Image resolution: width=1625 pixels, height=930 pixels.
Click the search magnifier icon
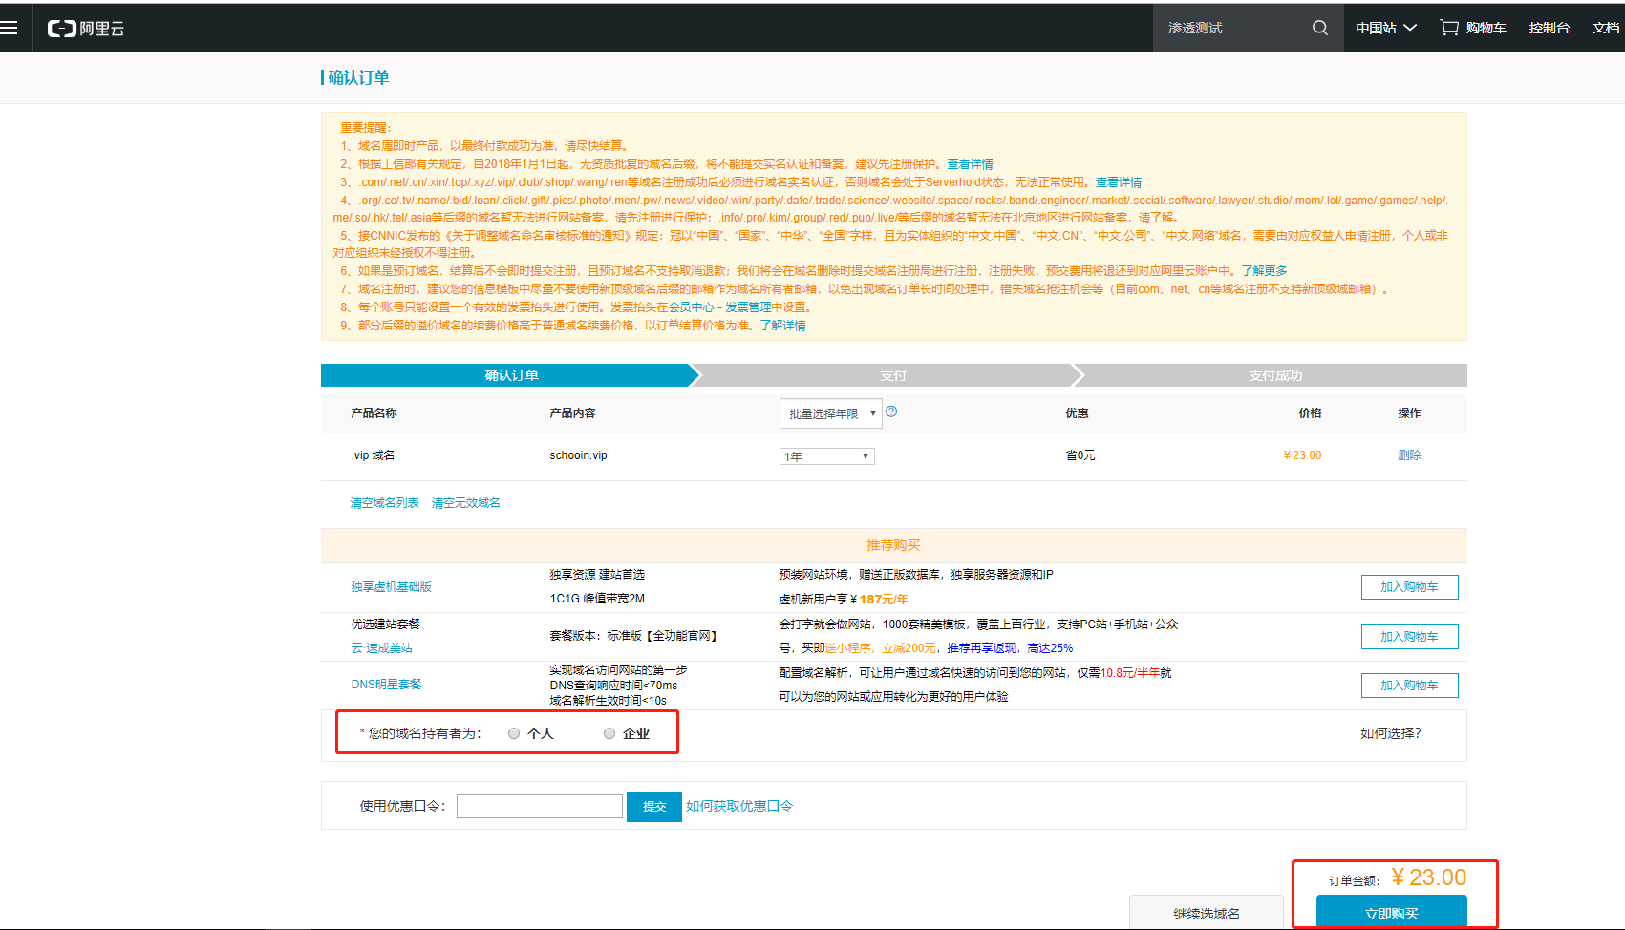pyautogui.click(x=1319, y=28)
